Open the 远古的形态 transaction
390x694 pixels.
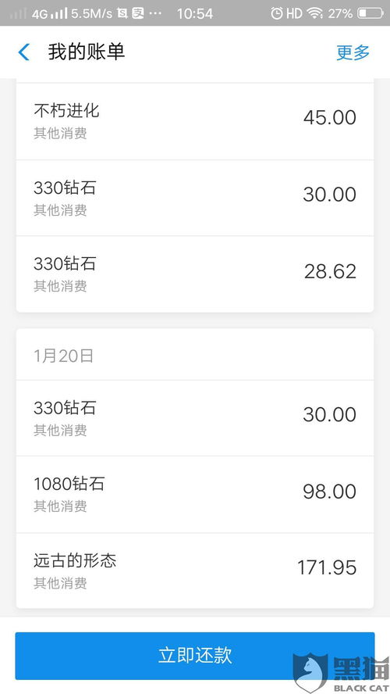click(195, 571)
